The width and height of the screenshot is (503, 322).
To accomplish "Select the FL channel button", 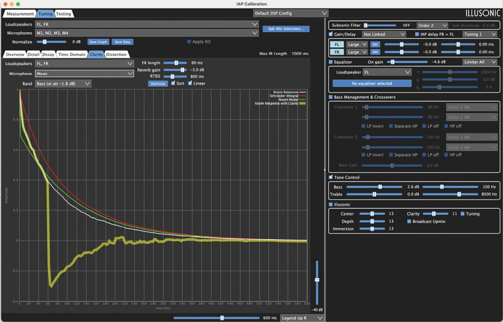I will coord(337,44).
